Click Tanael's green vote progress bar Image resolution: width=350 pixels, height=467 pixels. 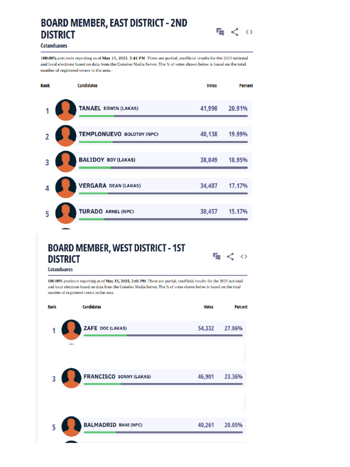coord(97,116)
